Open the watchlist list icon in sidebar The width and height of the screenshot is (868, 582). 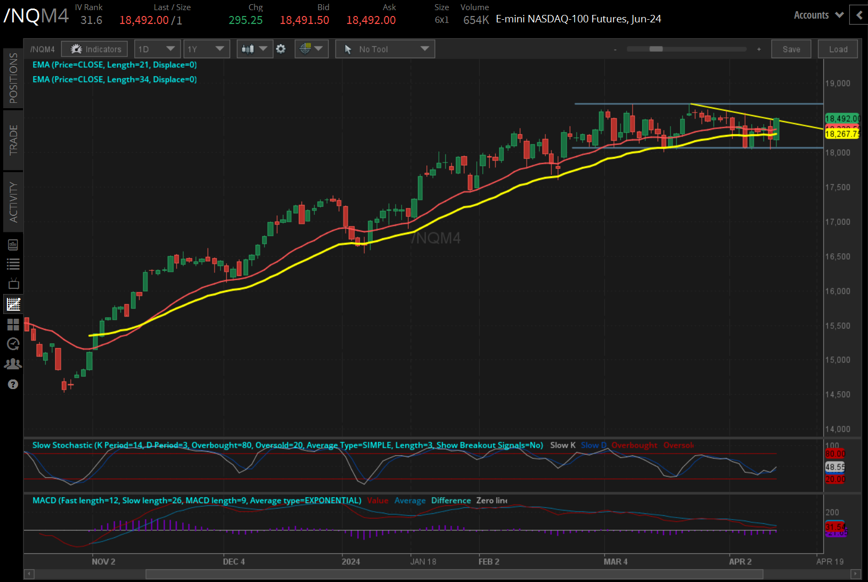(13, 264)
